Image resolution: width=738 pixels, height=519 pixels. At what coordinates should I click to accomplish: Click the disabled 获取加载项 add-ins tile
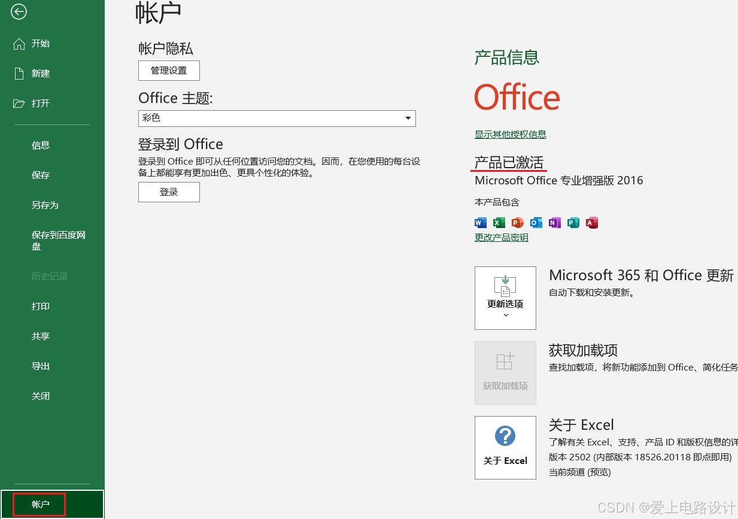coord(505,373)
